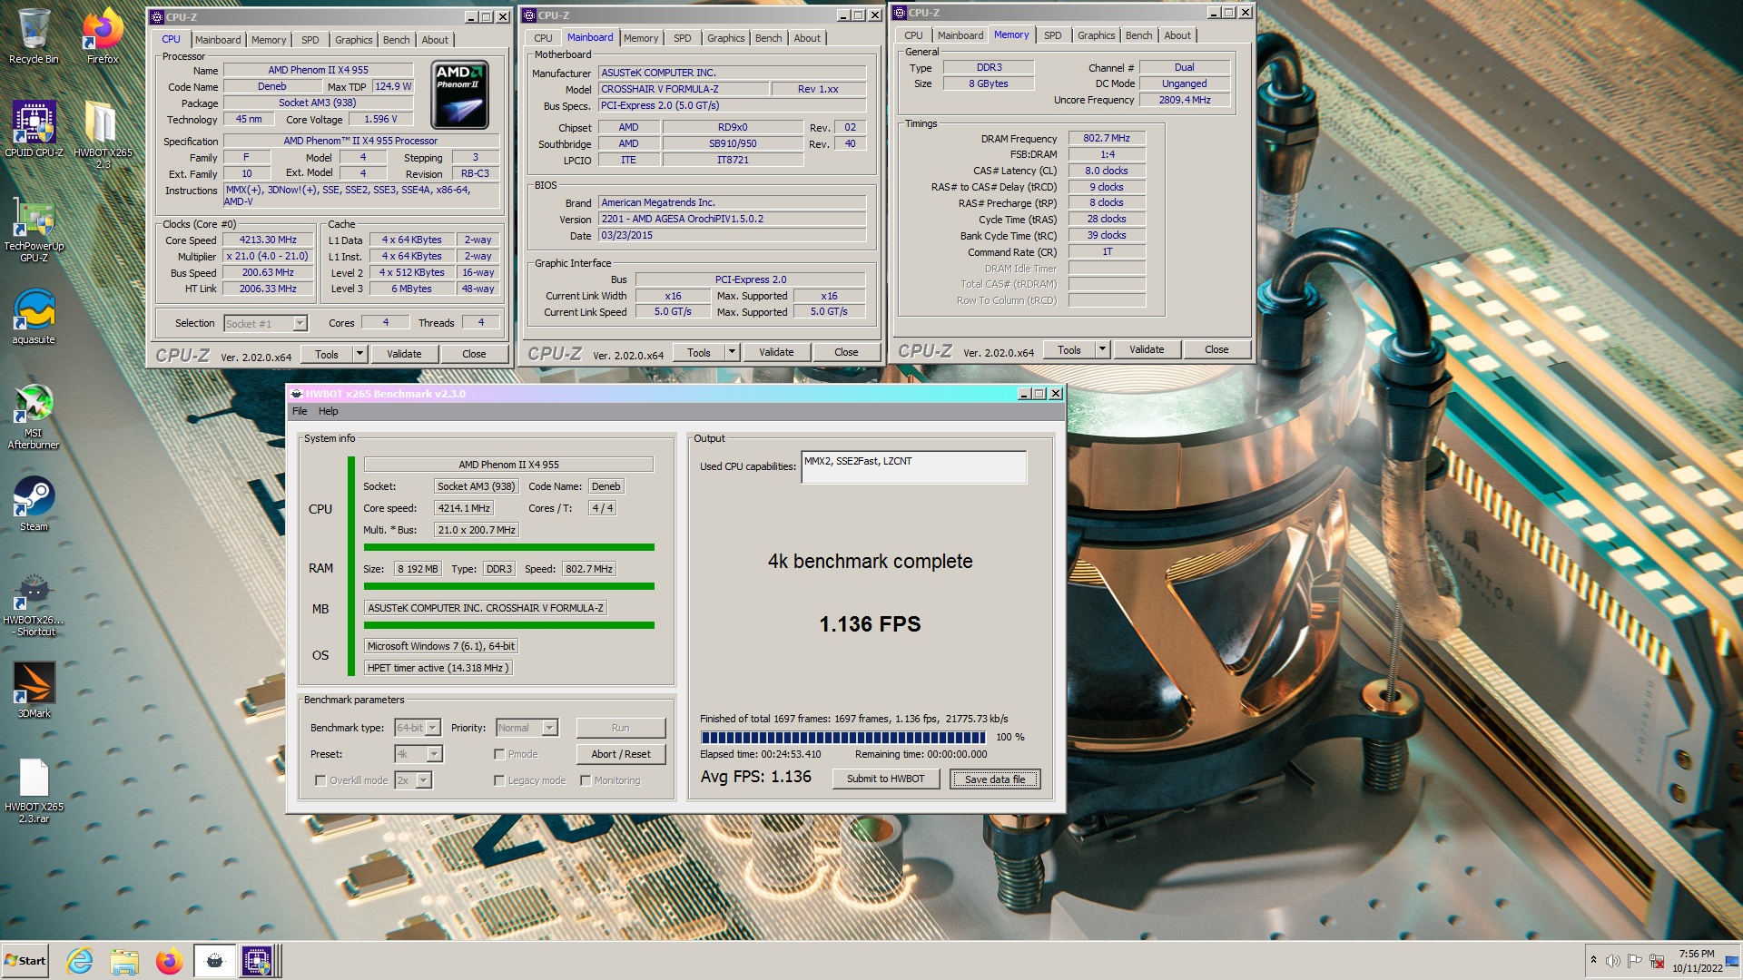
Task: Click the BIOS Version value field
Action: [x=732, y=219]
